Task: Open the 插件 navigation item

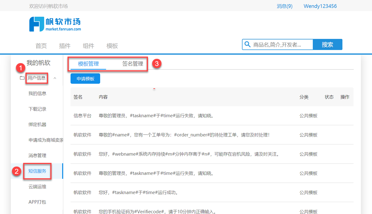Action: (65, 46)
